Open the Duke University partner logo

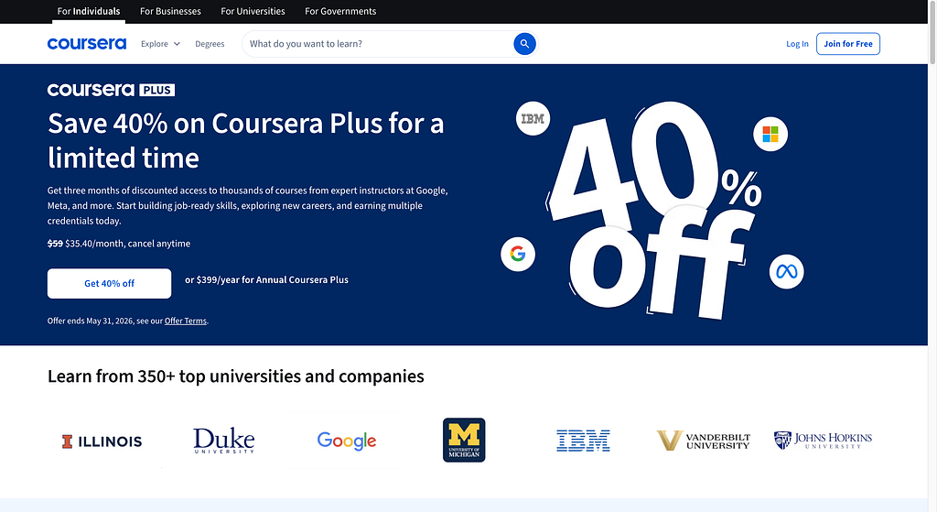pos(224,441)
